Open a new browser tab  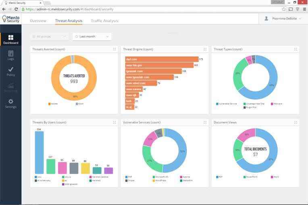48,3
